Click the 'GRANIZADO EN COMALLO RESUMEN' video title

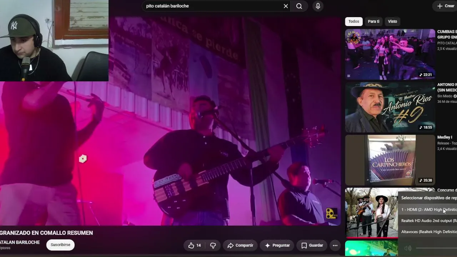click(46, 233)
